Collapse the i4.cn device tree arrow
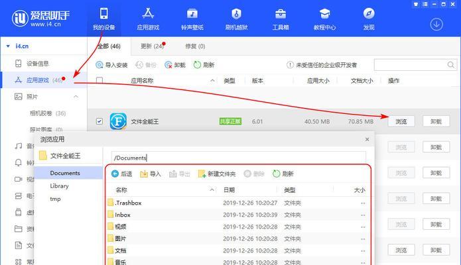Image resolution: width=461 pixels, height=265 pixels. click(8, 46)
